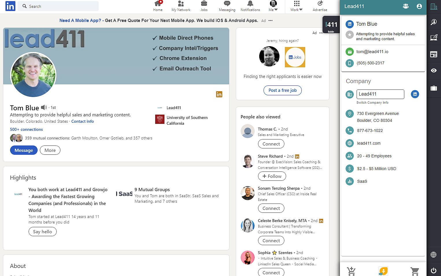Toggle the eye visibility icon in Lead411 sidebar
This screenshot has width=441, height=276.
point(434,70)
